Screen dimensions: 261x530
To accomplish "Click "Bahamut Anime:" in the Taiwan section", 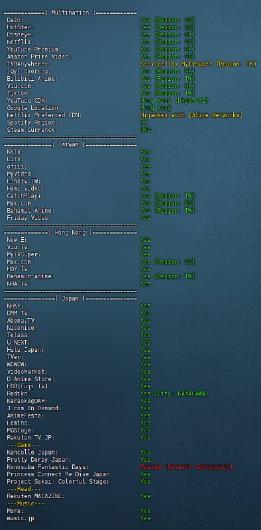I will click(x=30, y=211).
